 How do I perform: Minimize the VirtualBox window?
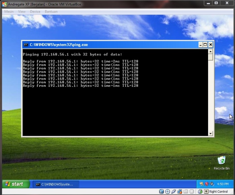pos(208,3)
